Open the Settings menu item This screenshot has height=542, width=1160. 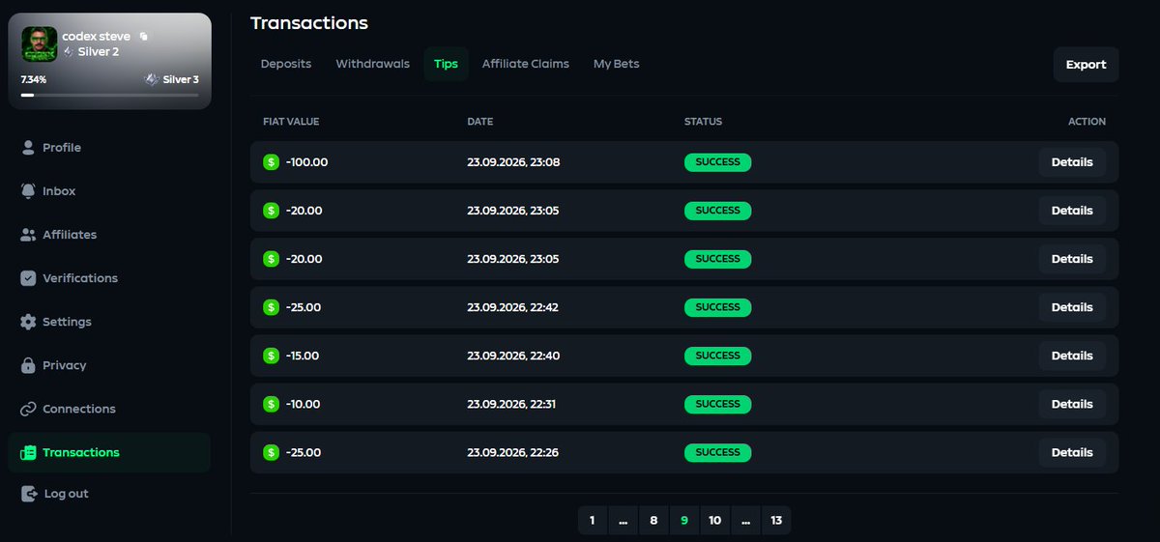(109, 322)
